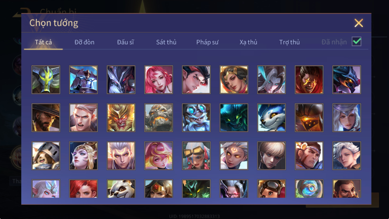Switch to the Đỡ đòn tab
The image size is (389, 219).
click(84, 42)
